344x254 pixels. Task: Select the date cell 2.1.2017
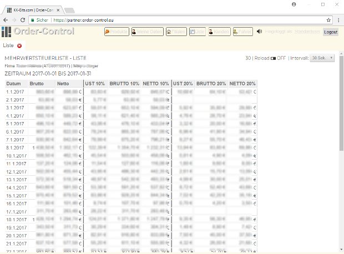pyautogui.click(x=15, y=100)
